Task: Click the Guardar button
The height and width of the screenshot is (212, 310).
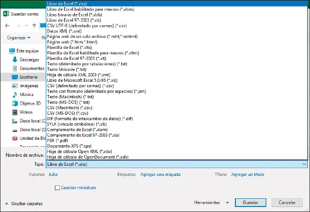Action: (x=250, y=202)
